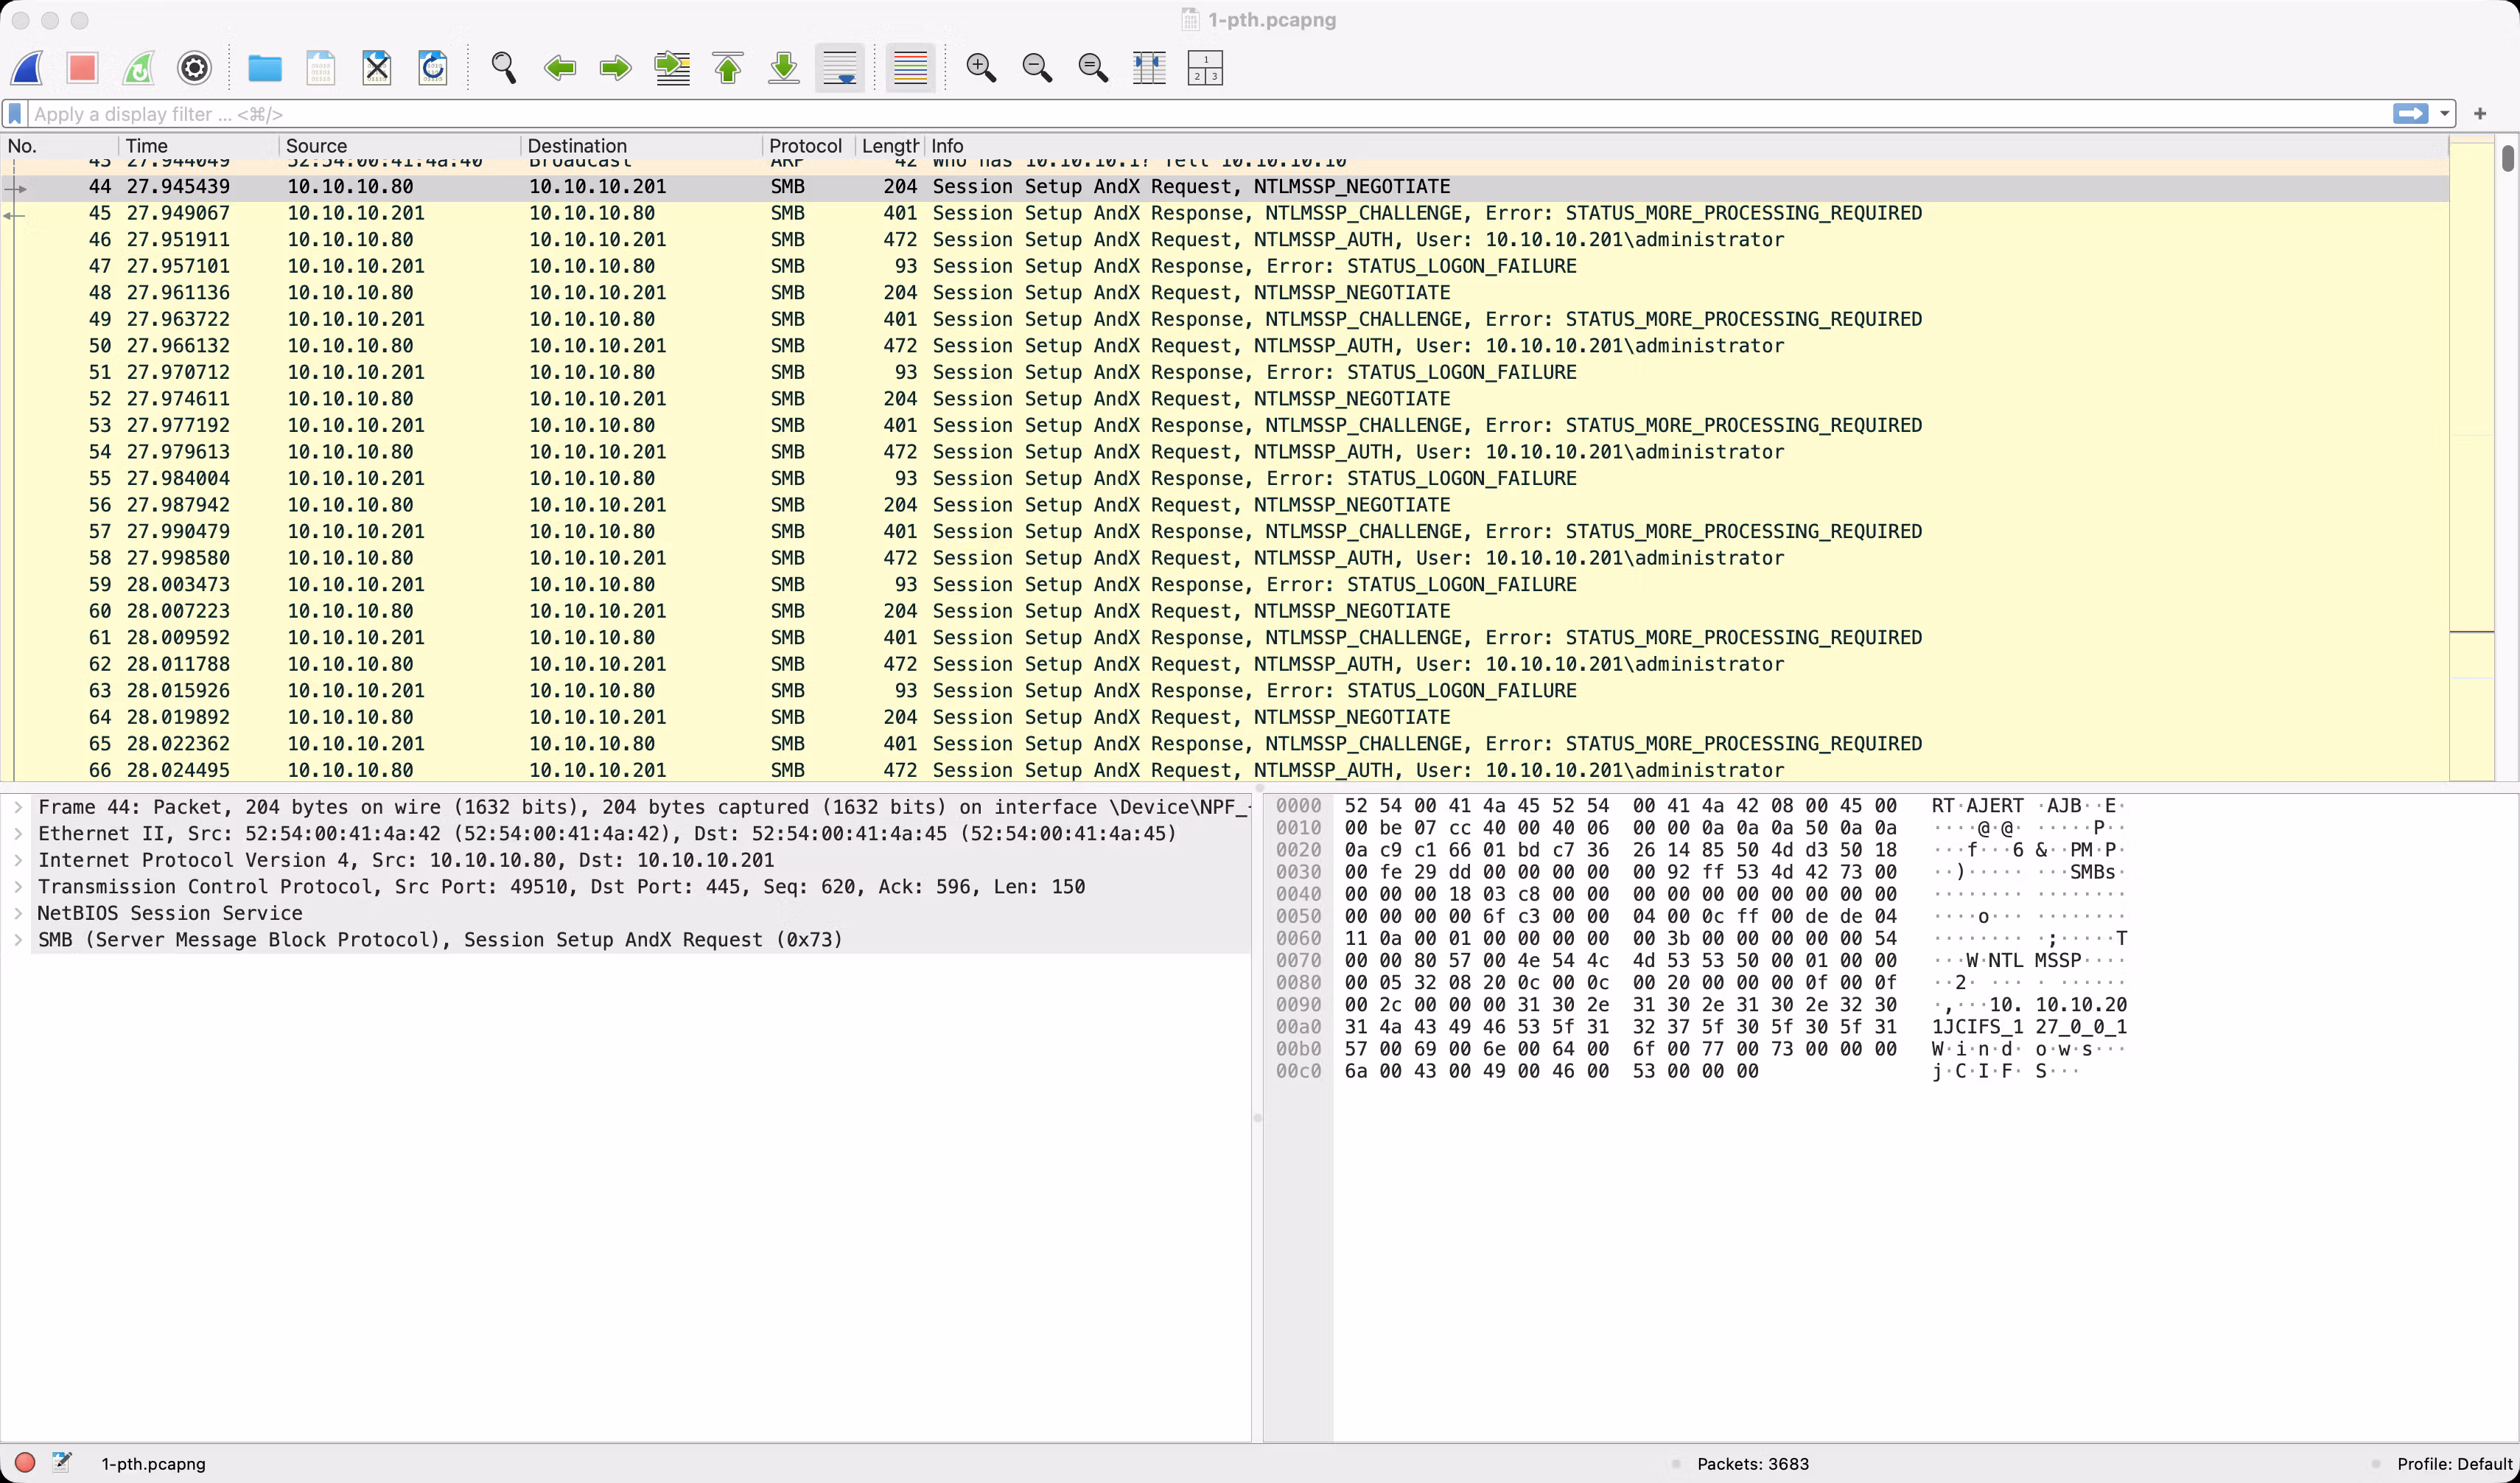This screenshot has height=1483, width=2520.
Task: Go back in packet history
Action: (560, 68)
